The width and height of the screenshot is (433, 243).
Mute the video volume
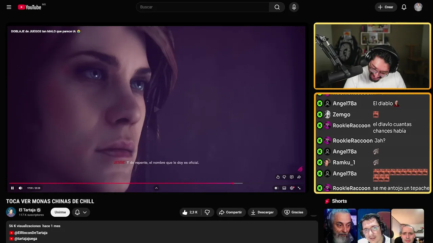point(20,188)
